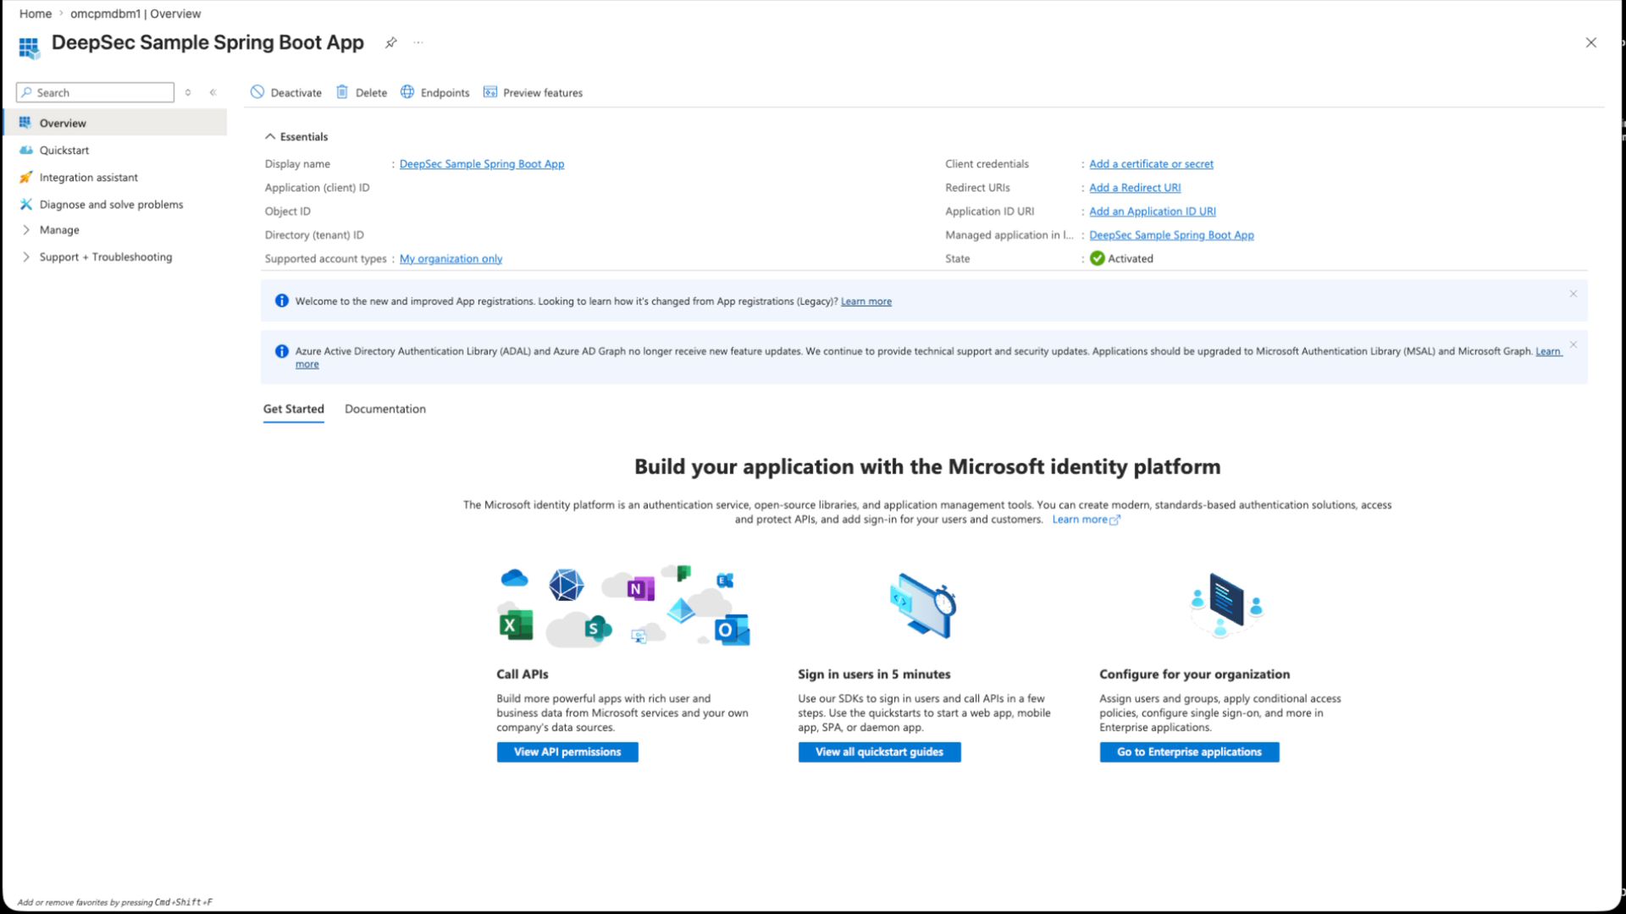The width and height of the screenshot is (1626, 914).
Task: Expand the Manage section chevron
Action: [26, 229]
